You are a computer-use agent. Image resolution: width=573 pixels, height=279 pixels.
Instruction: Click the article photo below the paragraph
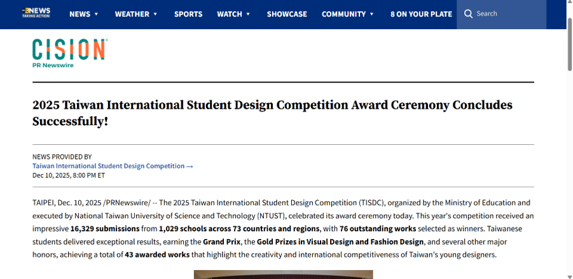[283, 275]
